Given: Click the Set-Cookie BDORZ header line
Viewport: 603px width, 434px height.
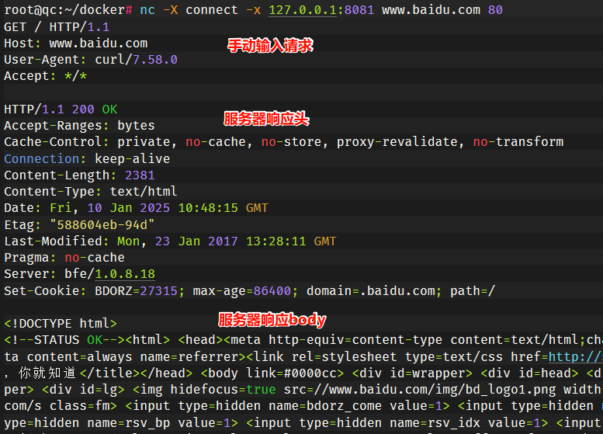Looking at the screenshot, I should click(250, 290).
